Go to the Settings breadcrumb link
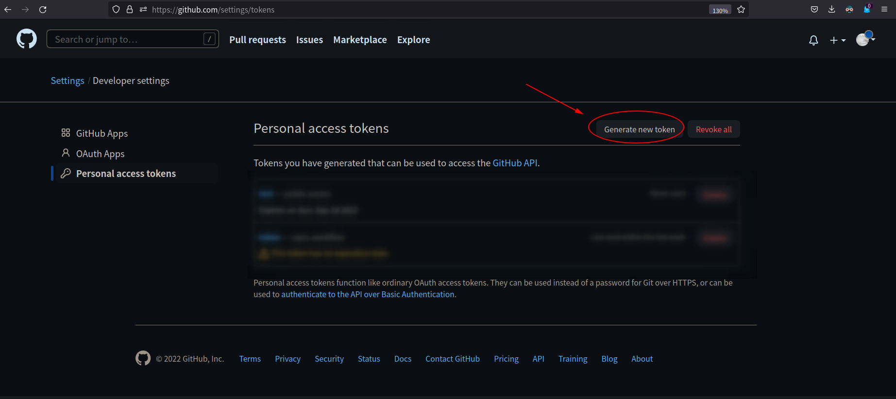The image size is (896, 399). (x=68, y=80)
